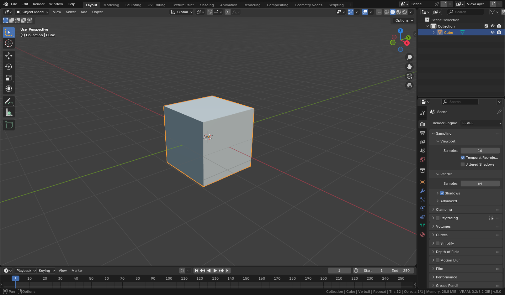This screenshot has height=295, width=505.
Task: Click the zoom view magnifier icon
Action: (409, 57)
